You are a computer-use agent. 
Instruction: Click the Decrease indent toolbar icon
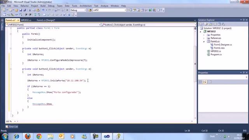coord(26,15)
